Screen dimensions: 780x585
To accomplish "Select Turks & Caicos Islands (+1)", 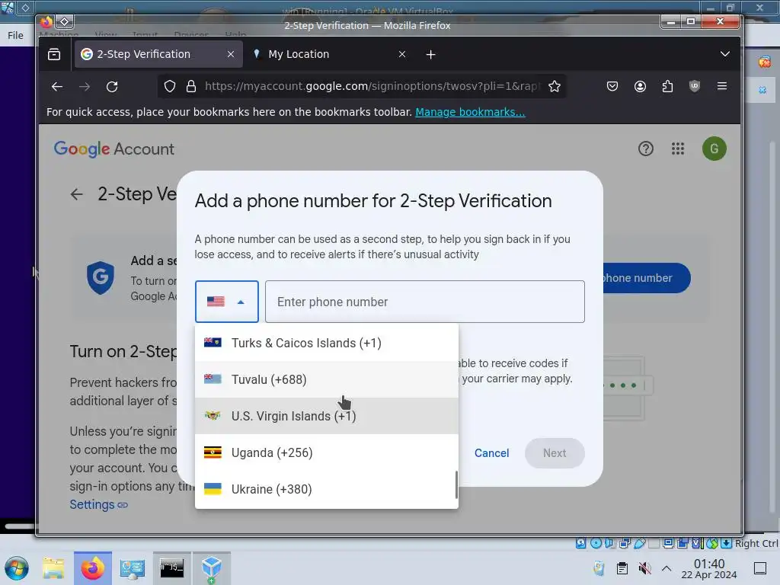I will click(x=326, y=343).
